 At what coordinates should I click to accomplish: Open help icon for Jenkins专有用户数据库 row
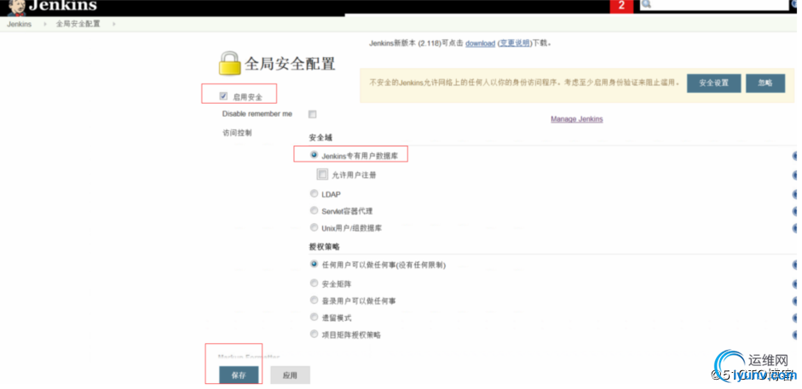tap(796, 157)
